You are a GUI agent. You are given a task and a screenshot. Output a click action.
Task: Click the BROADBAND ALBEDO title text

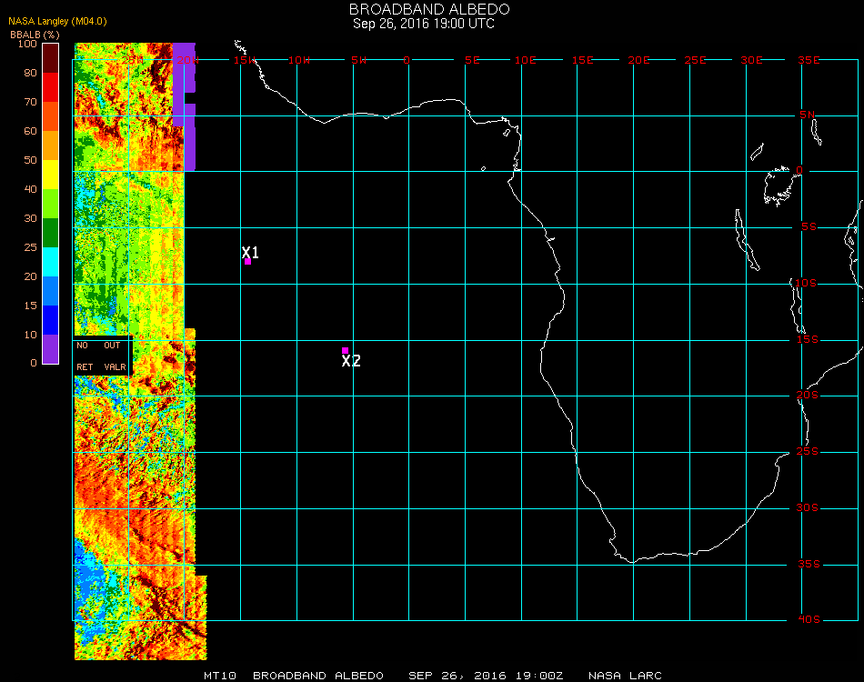coord(424,9)
